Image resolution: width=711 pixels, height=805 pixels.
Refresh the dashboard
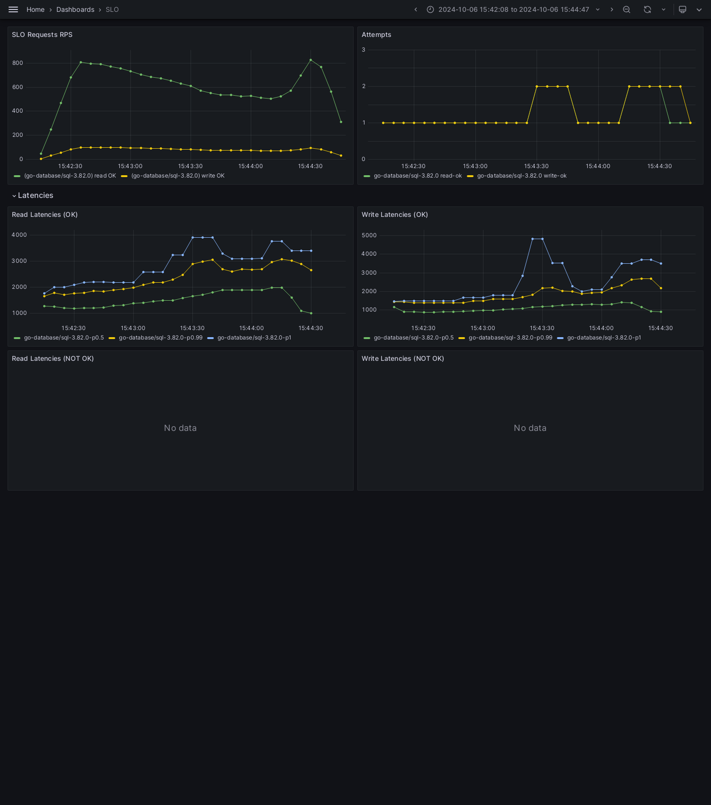[x=647, y=9]
